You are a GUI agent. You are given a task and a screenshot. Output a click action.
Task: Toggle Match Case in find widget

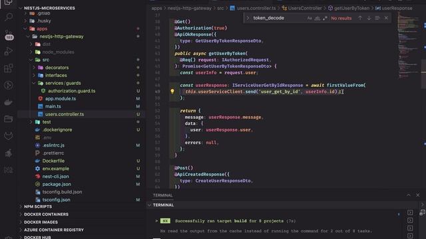click(310, 18)
